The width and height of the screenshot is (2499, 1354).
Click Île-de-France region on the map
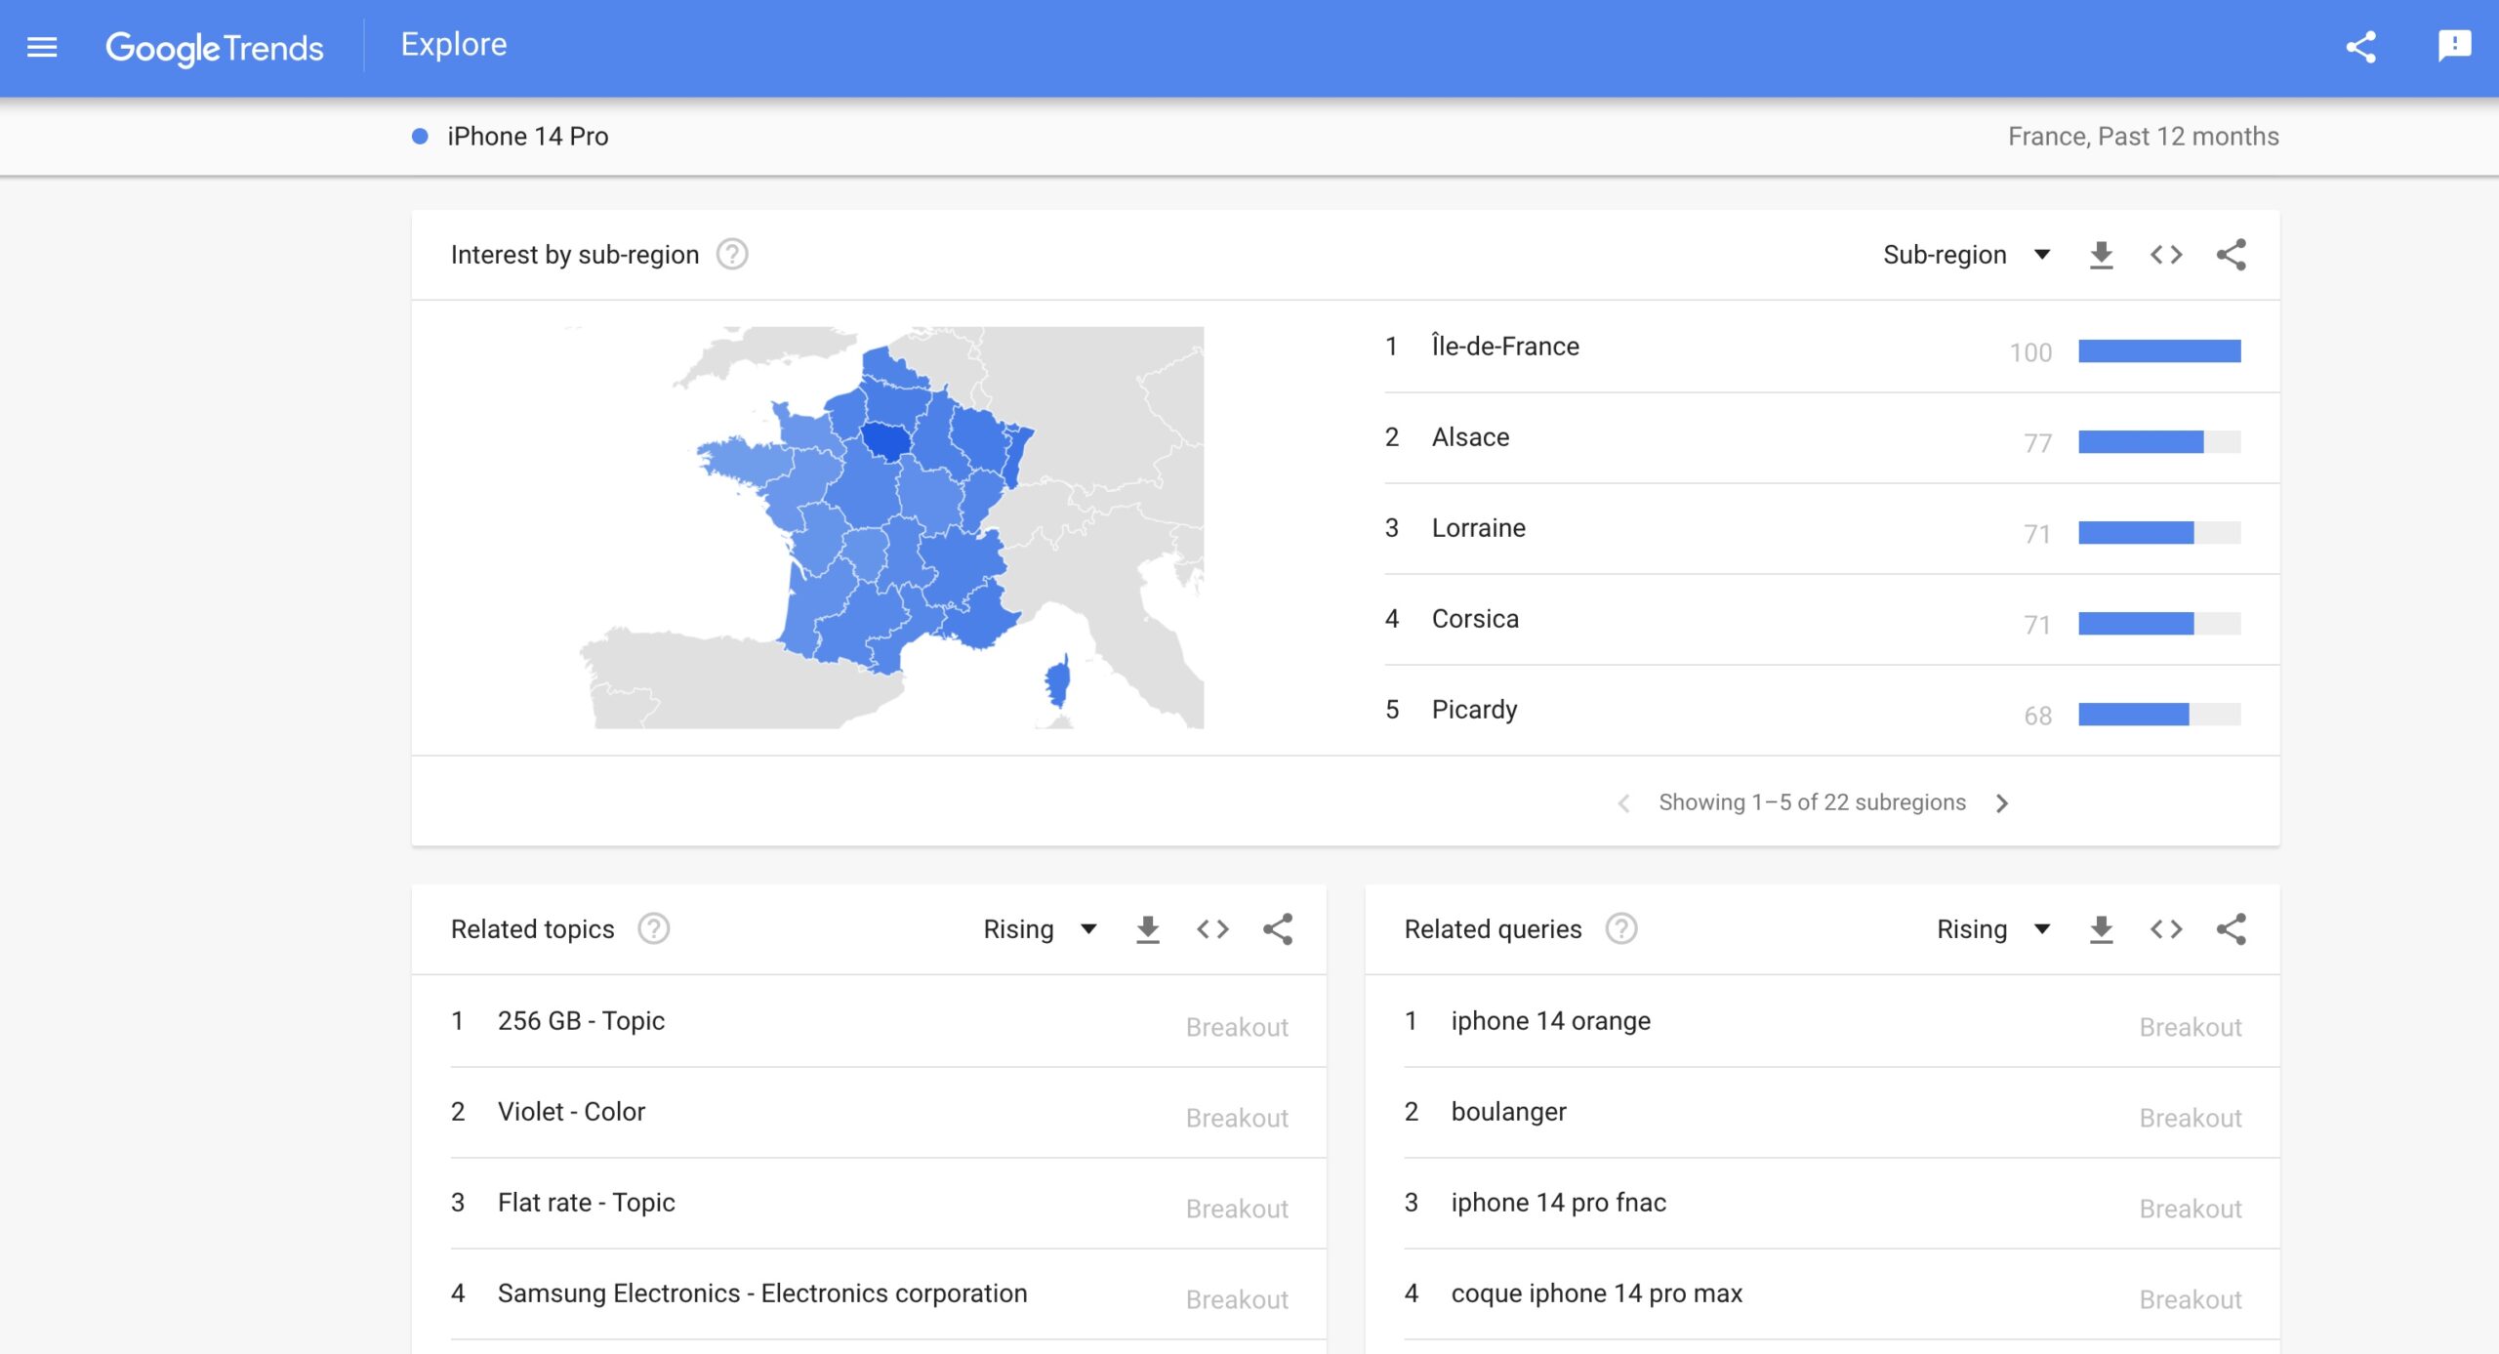(x=886, y=442)
